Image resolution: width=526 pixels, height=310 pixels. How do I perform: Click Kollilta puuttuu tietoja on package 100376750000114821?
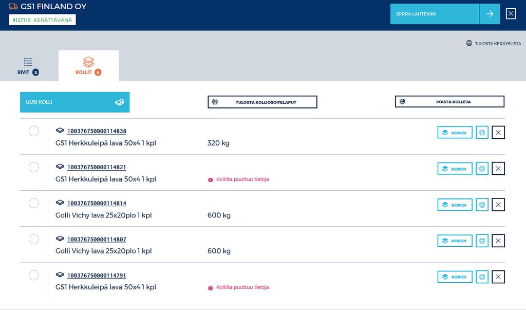[242, 179]
